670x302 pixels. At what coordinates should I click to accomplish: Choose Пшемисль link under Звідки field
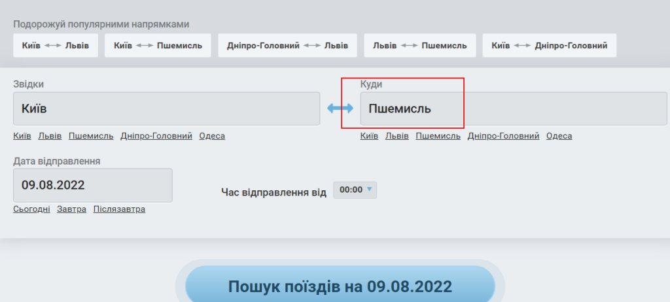(91, 136)
